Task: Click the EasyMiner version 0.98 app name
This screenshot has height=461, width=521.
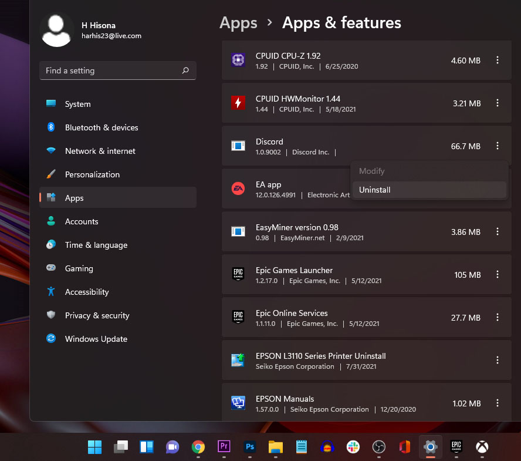Action: click(x=297, y=227)
